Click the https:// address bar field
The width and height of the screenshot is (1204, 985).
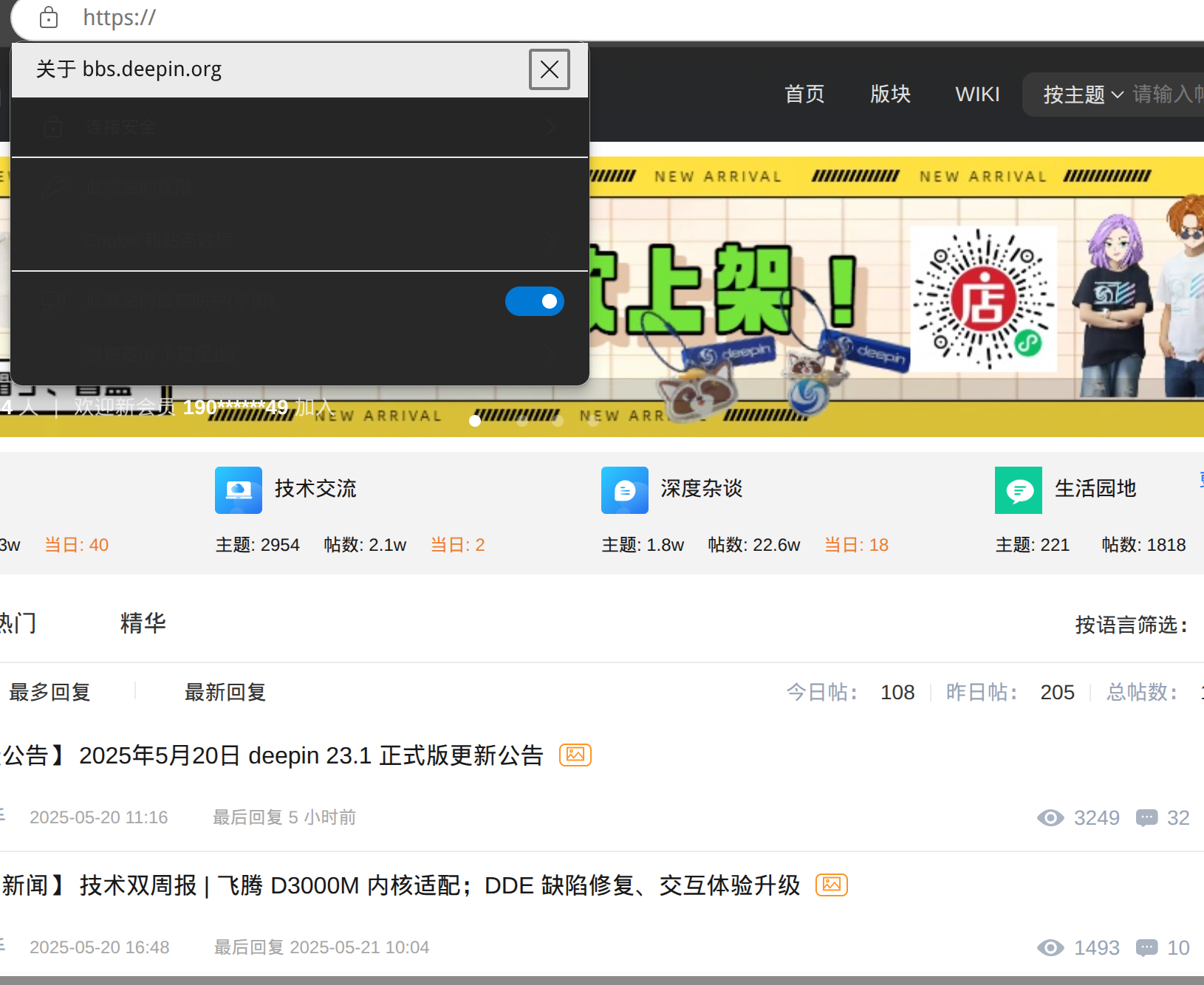(635, 18)
